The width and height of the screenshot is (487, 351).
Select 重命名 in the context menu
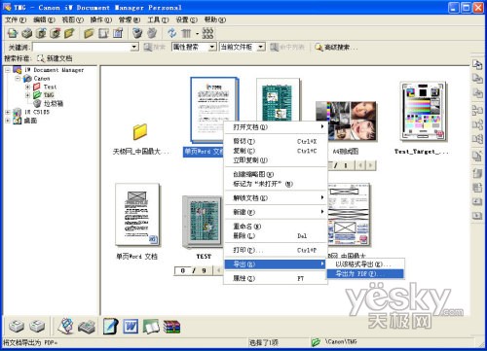click(276, 227)
